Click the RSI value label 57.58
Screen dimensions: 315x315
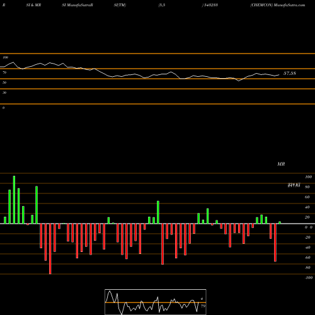coord(290,73)
